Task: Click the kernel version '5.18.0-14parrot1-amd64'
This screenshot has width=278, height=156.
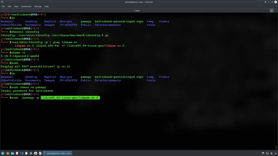Action: coord(20,56)
